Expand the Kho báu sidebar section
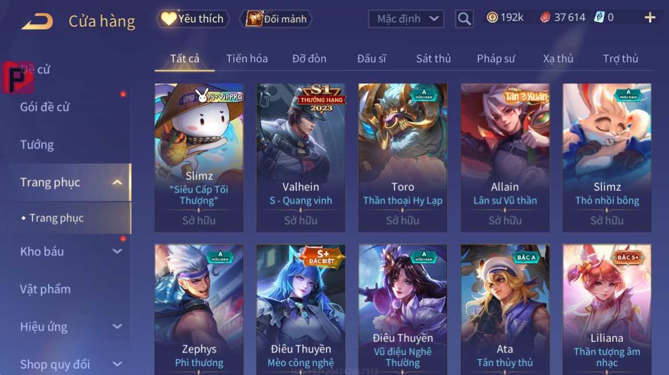669x375 pixels. pyautogui.click(x=118, y=251)
